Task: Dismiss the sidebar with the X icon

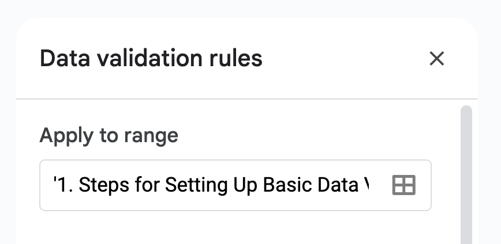Action: (436, 59)
